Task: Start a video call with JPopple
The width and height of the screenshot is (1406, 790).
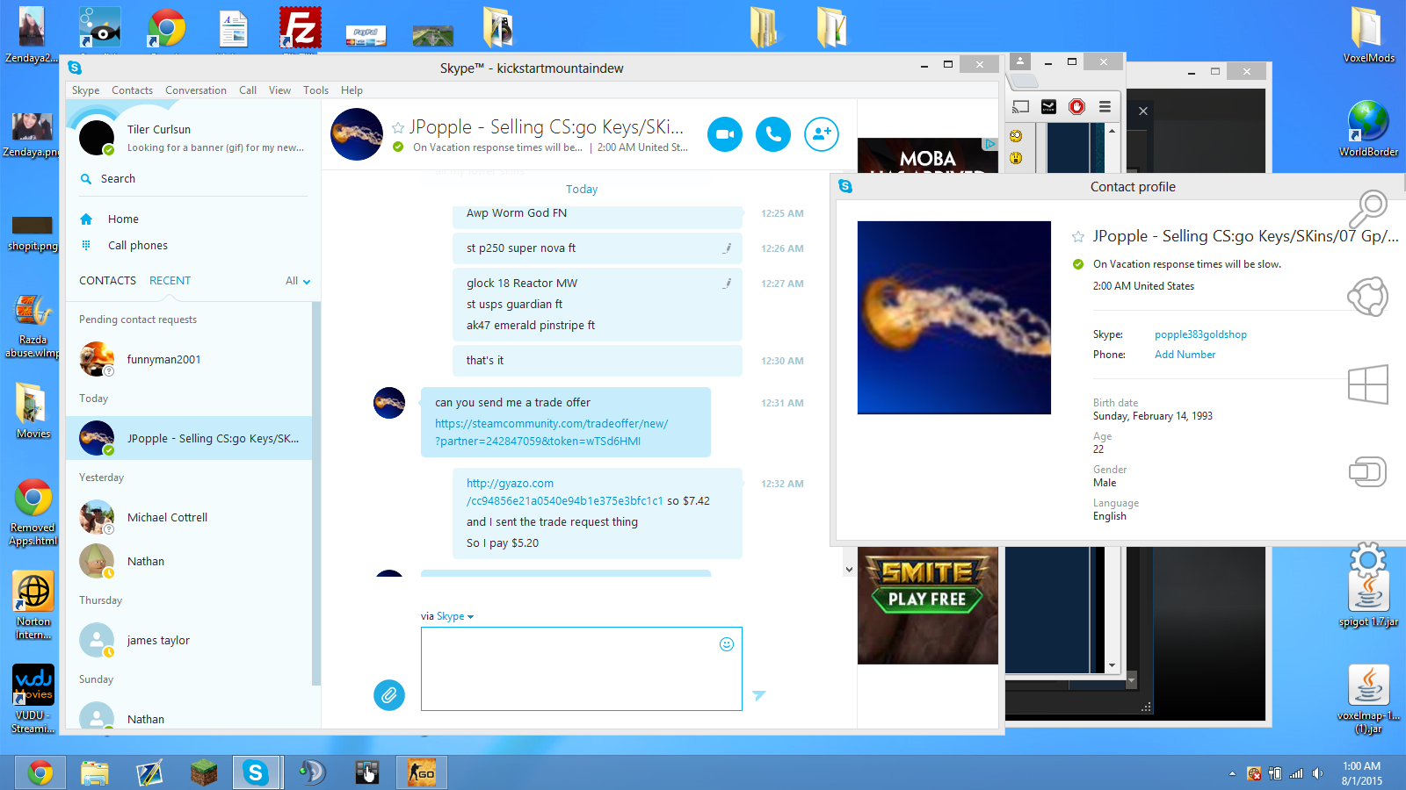Action: point(725,134)
